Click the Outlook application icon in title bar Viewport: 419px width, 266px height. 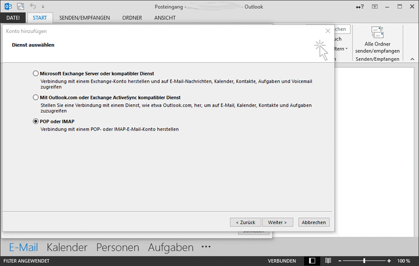pyautogui.click(x=8, y=7)
